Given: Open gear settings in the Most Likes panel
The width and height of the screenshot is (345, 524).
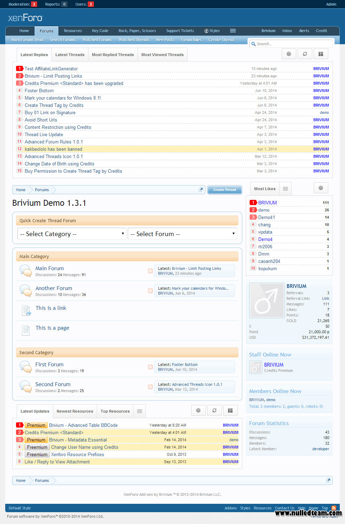Looking at the screenshot, I should tap(321, 188).
